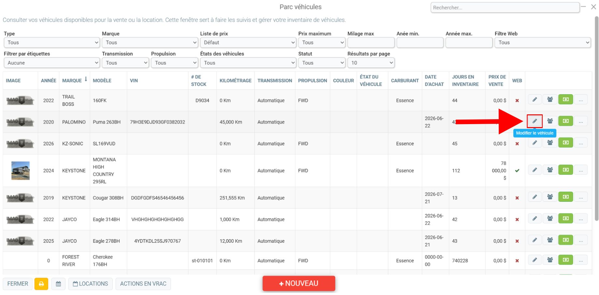Image resolution: width=599 pixels, height=295 pixels.
Task: Toggle web status X for Cougar 308BH
Action: coord(517,198)
